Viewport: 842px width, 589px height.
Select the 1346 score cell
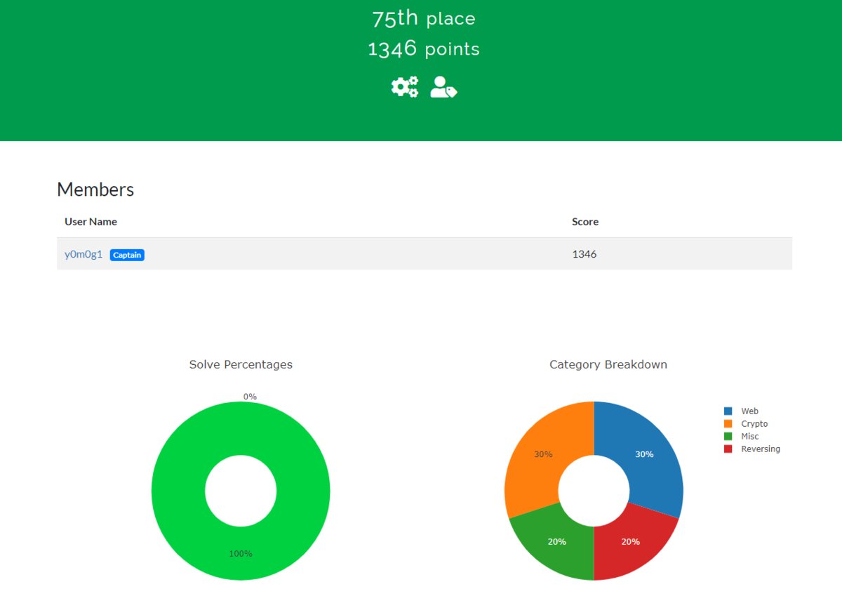tap(584, 254)
